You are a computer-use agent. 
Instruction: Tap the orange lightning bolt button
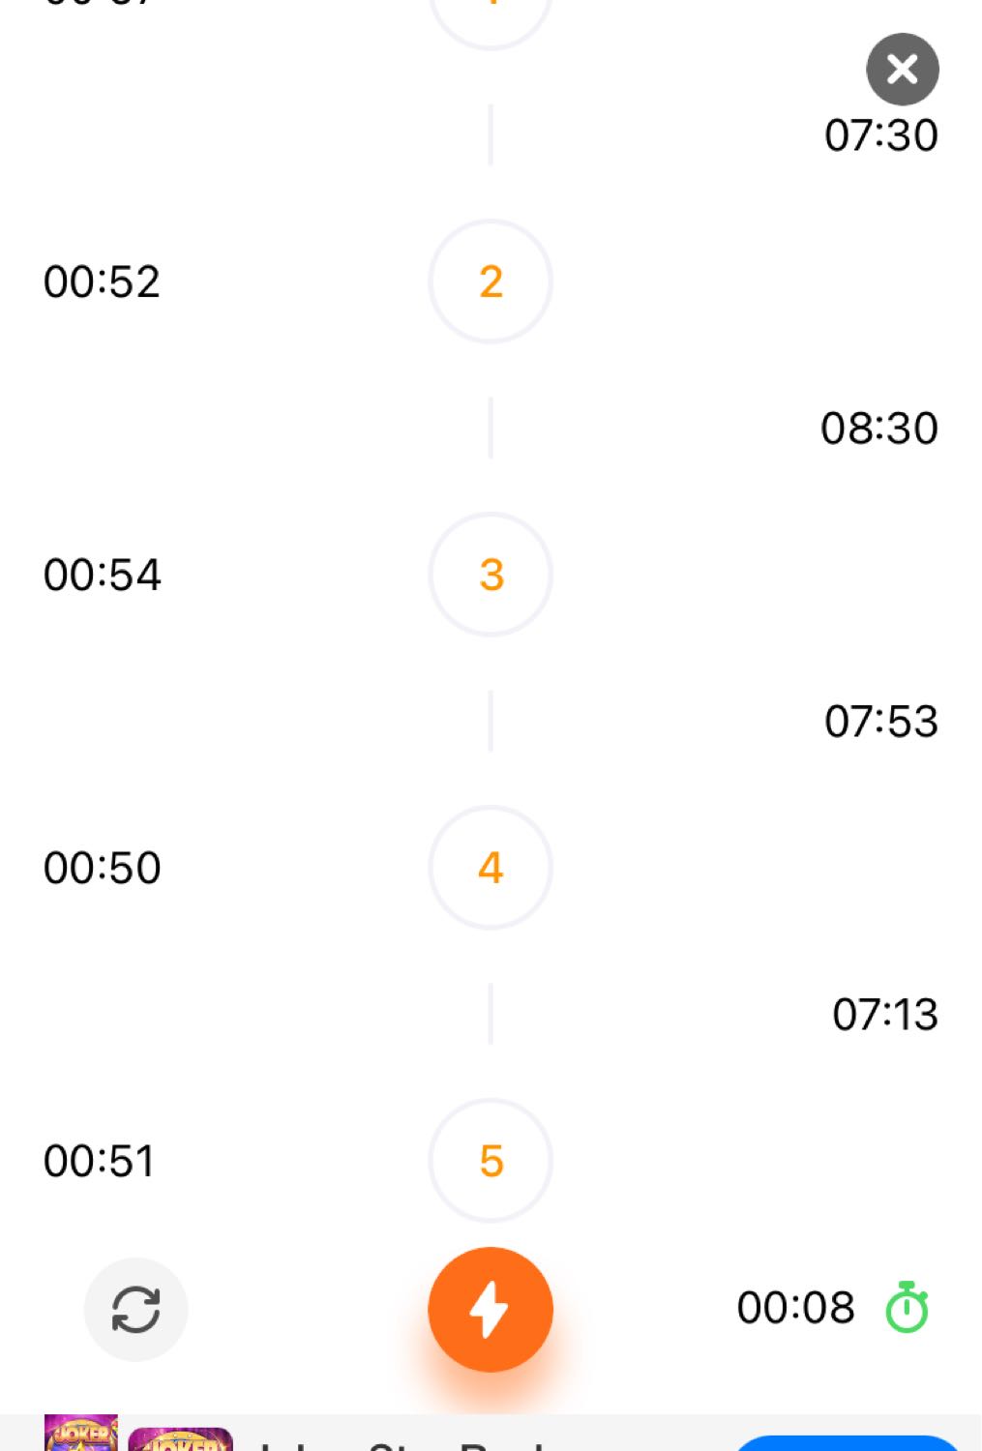click(491, 1309)
